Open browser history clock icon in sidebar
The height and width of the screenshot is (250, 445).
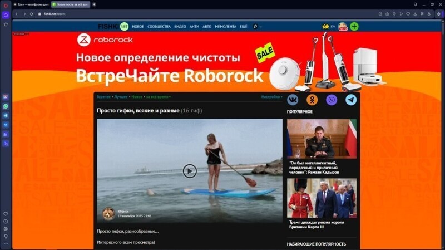click(6, 221)
